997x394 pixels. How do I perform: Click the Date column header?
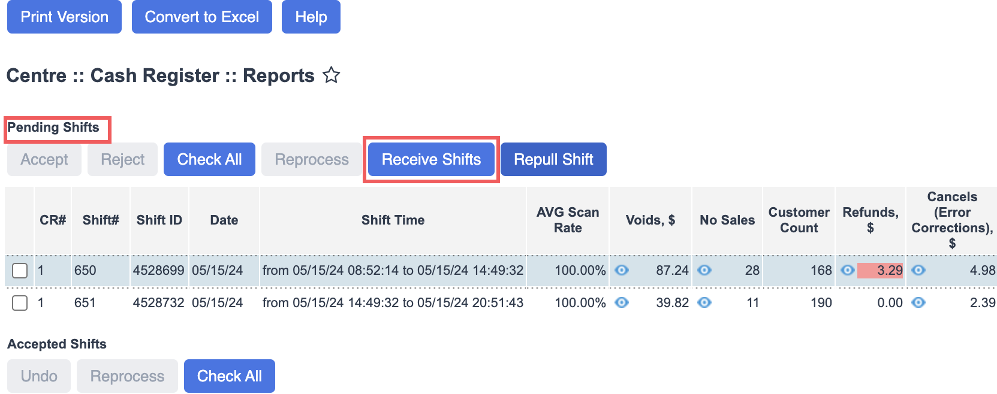click(224, 220)
